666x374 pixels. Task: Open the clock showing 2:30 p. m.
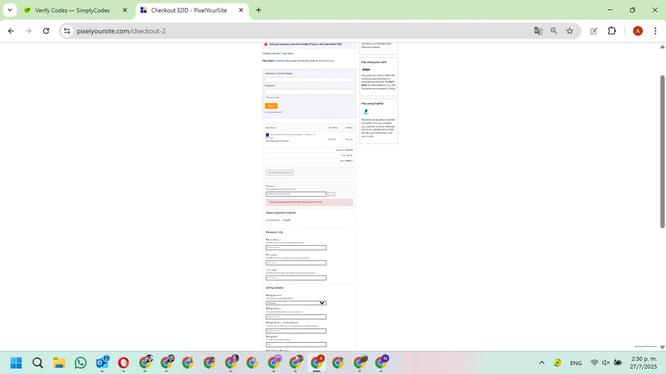tap(643, 362)
